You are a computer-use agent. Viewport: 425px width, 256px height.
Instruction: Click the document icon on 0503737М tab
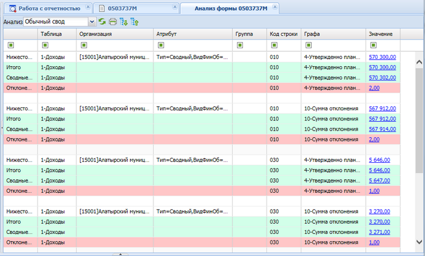pos(102,9)
